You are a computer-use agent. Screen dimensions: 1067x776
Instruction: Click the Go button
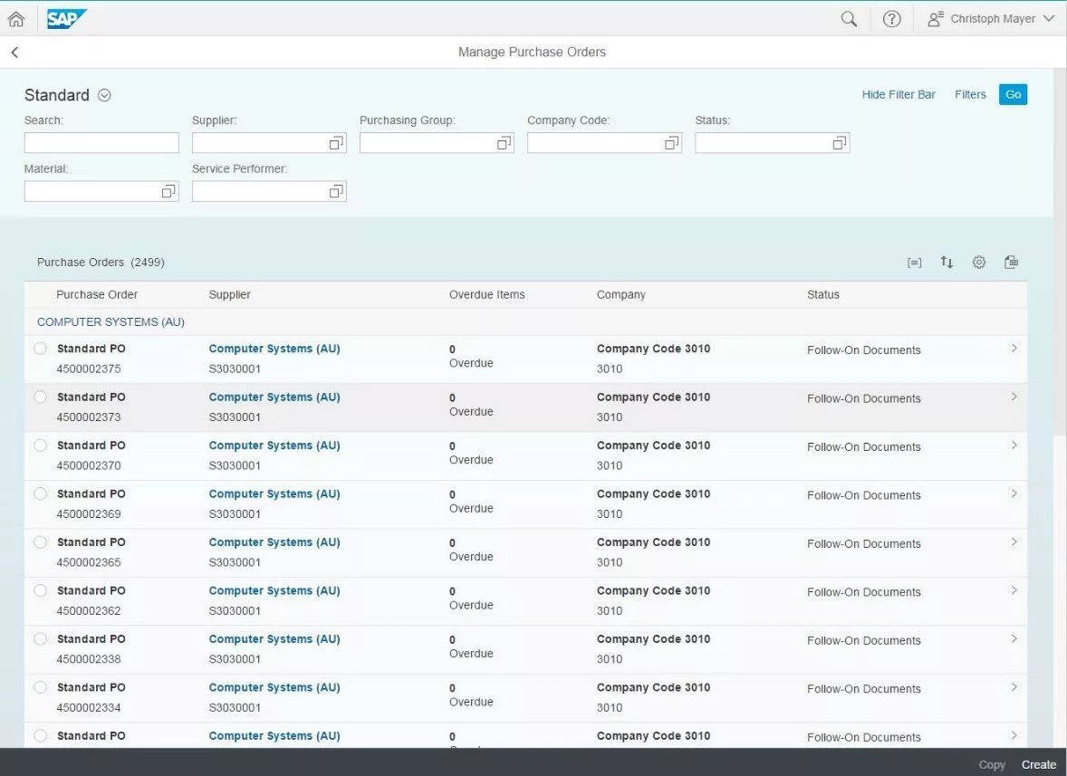(x=1013, y=94)
